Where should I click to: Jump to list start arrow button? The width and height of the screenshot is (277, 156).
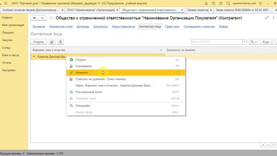click(263, 145)
